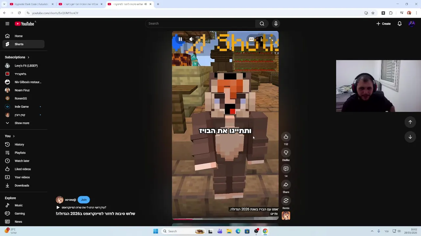Open the Chrome extensions puzzle menu
The height and width of the screenshot is (236, 421).
[x=391, y=13]
